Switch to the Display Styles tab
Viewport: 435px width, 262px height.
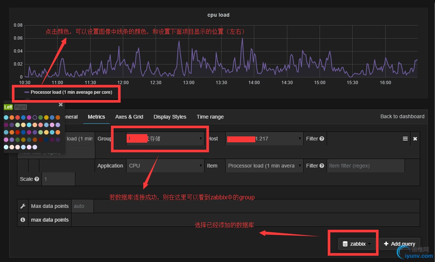coord(170,117)
